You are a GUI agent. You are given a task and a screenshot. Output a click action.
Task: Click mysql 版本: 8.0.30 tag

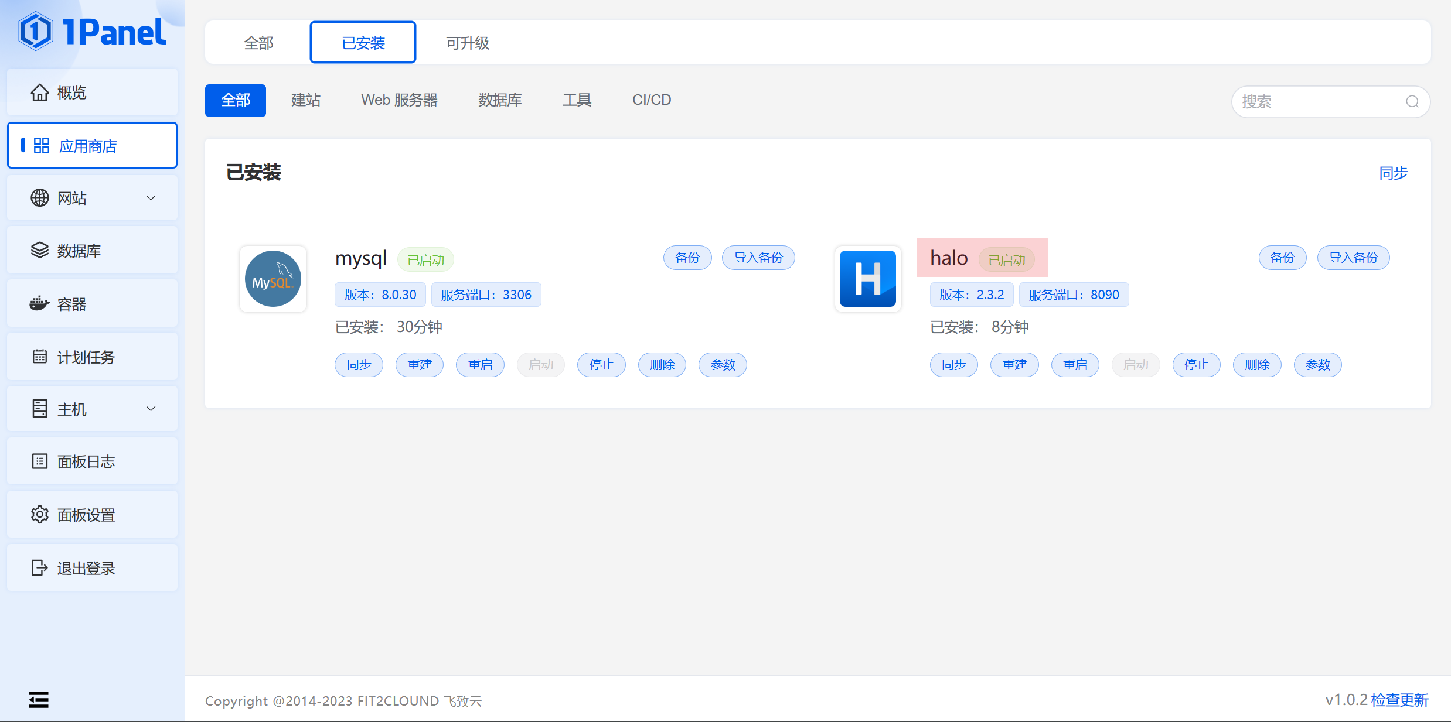coord(380,295)
